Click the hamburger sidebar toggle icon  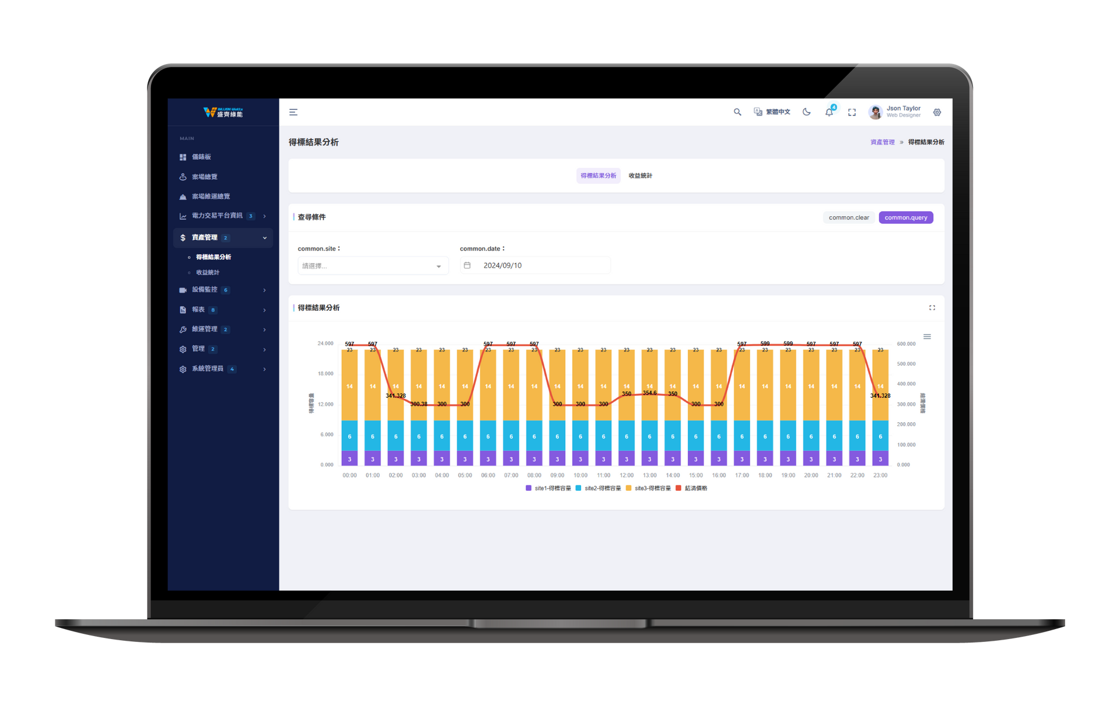pyautogui.click(x=293, y=112)
